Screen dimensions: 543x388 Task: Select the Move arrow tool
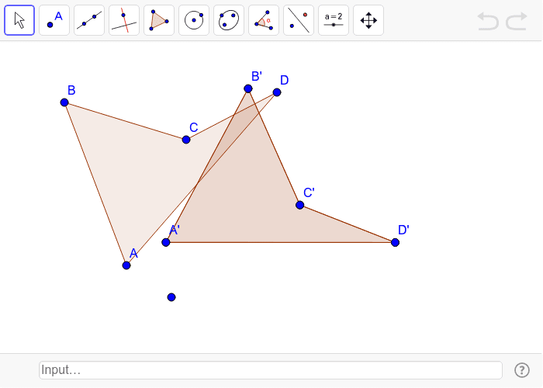19,20
